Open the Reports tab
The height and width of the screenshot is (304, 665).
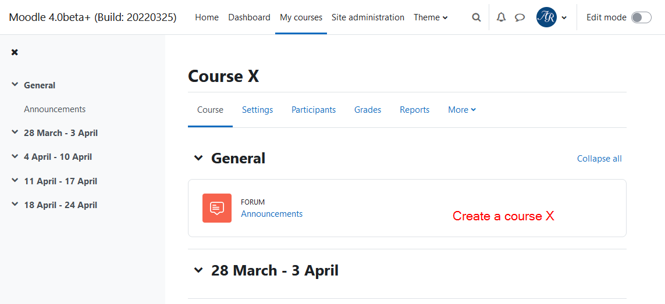click(414, 110)
